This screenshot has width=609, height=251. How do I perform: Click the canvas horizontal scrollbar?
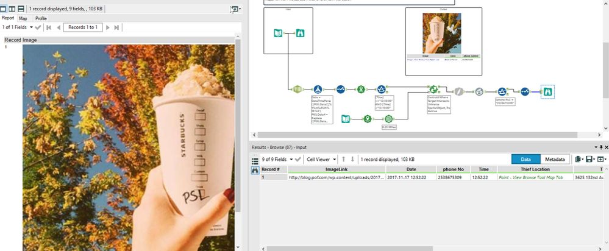(x=418, y=135)
